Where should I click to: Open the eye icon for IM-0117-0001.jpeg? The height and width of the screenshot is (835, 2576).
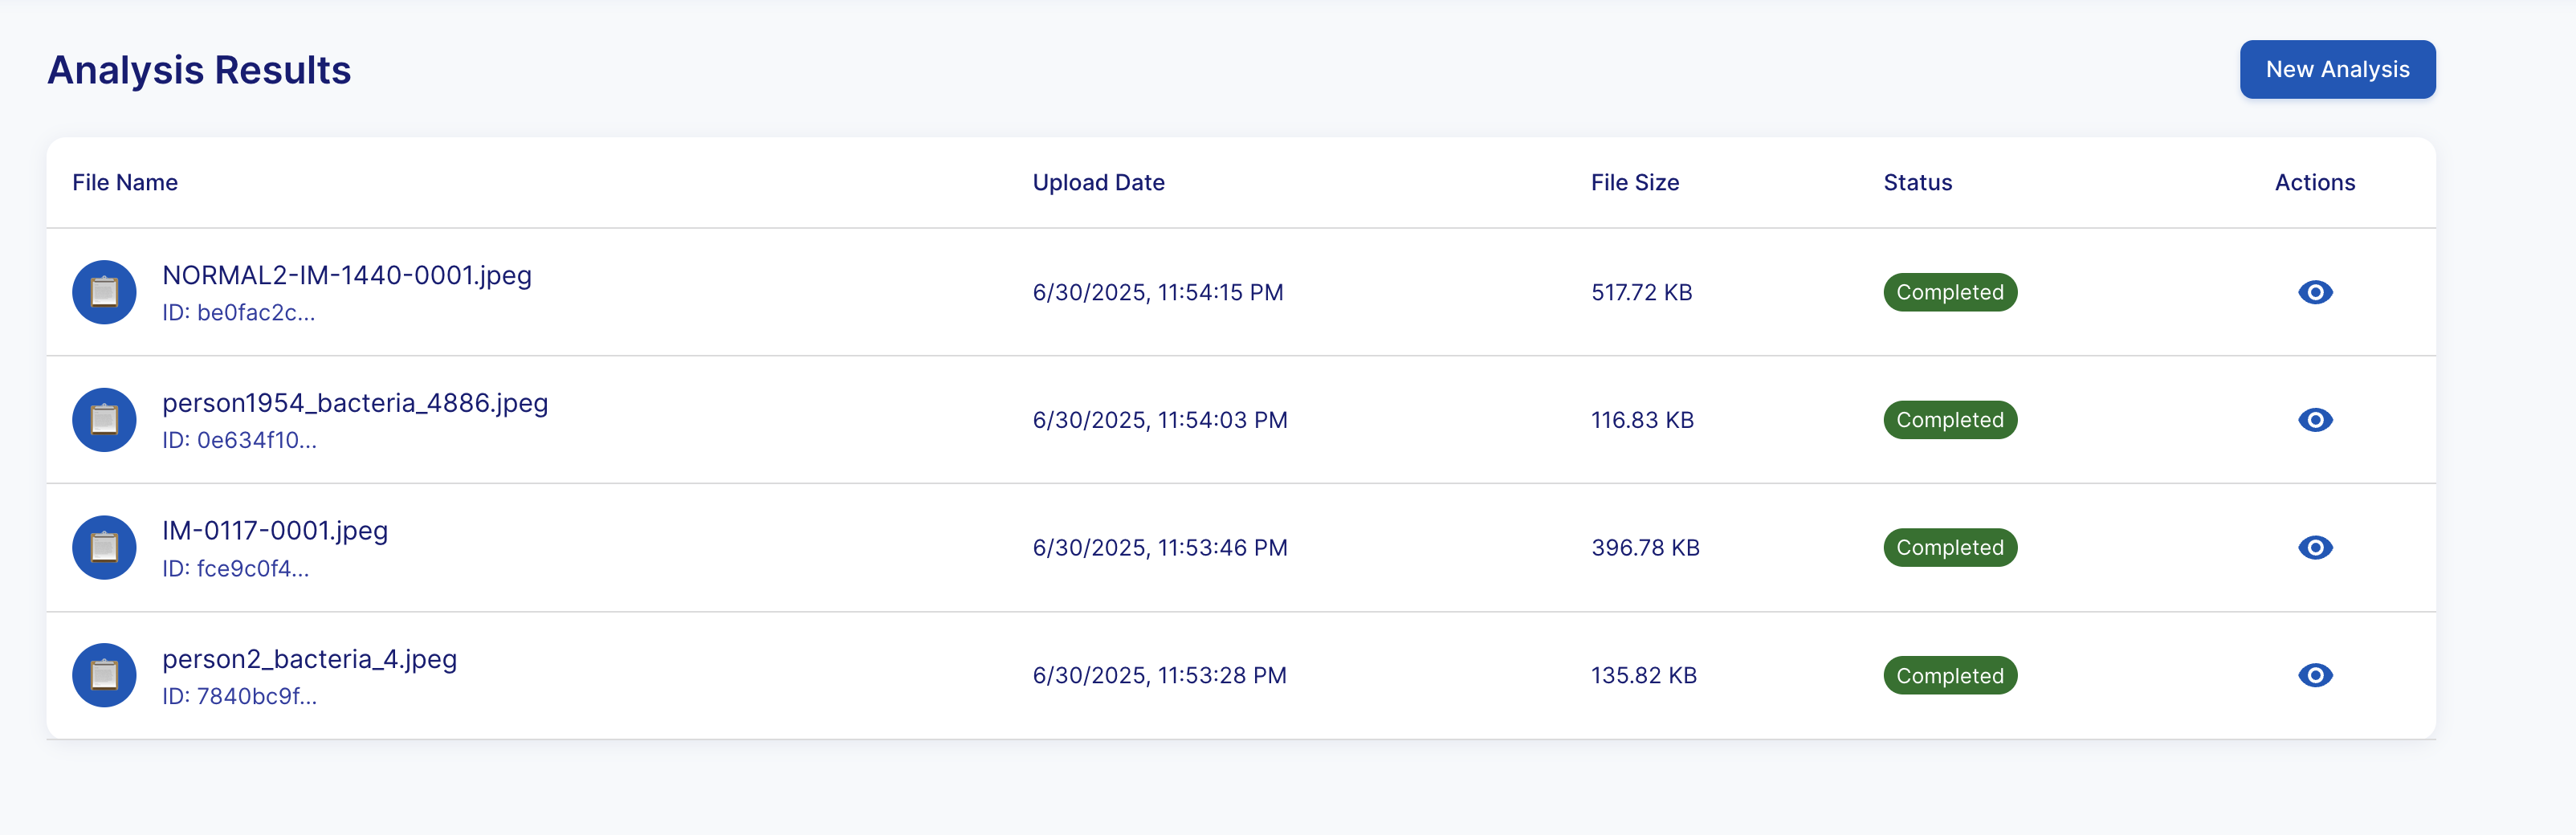(x=2314, y=547)
